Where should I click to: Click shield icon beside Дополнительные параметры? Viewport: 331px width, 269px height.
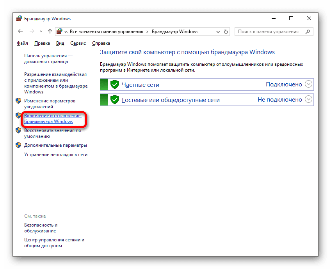pos(18,145)
